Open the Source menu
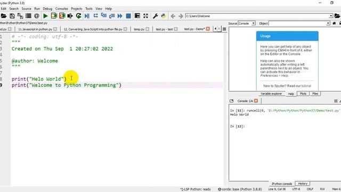Image resolution: width=341 pixels, height=192 pixels. tap(26, 9)
